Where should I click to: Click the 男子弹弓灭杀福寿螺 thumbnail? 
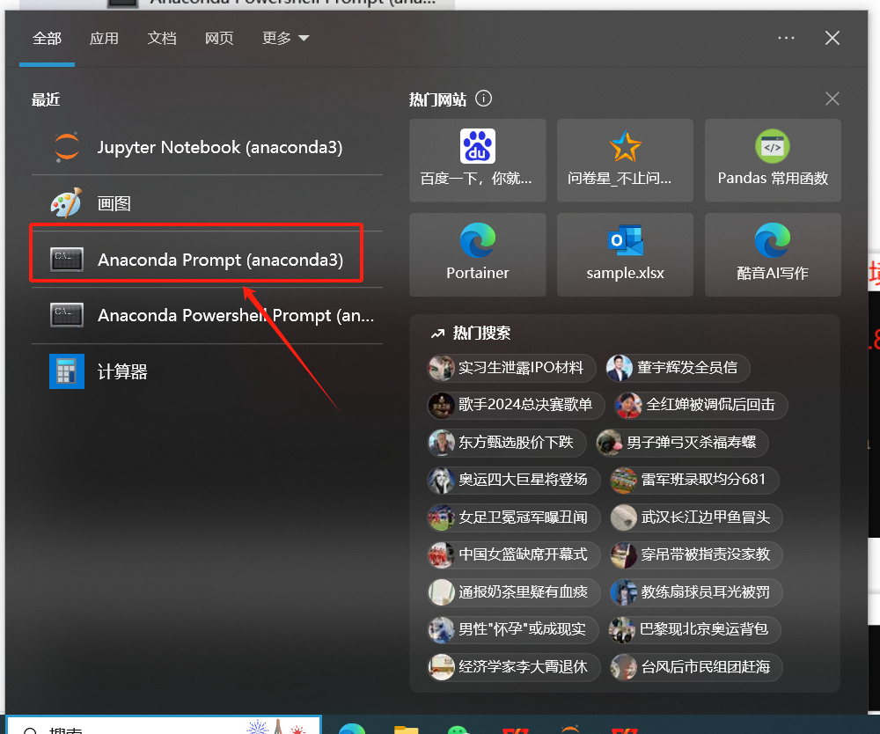pos(610,442)
